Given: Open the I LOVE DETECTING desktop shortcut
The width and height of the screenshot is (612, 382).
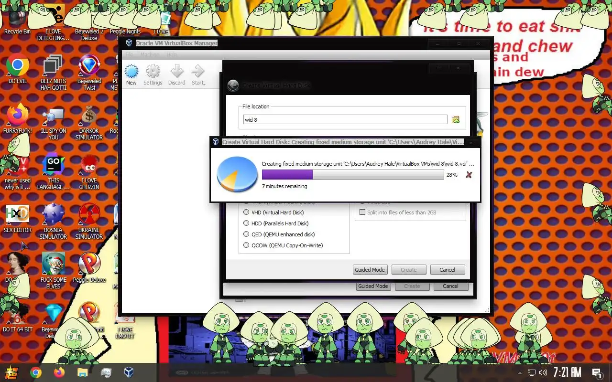Looking at the screenshot, I should [x=53, y=23].
